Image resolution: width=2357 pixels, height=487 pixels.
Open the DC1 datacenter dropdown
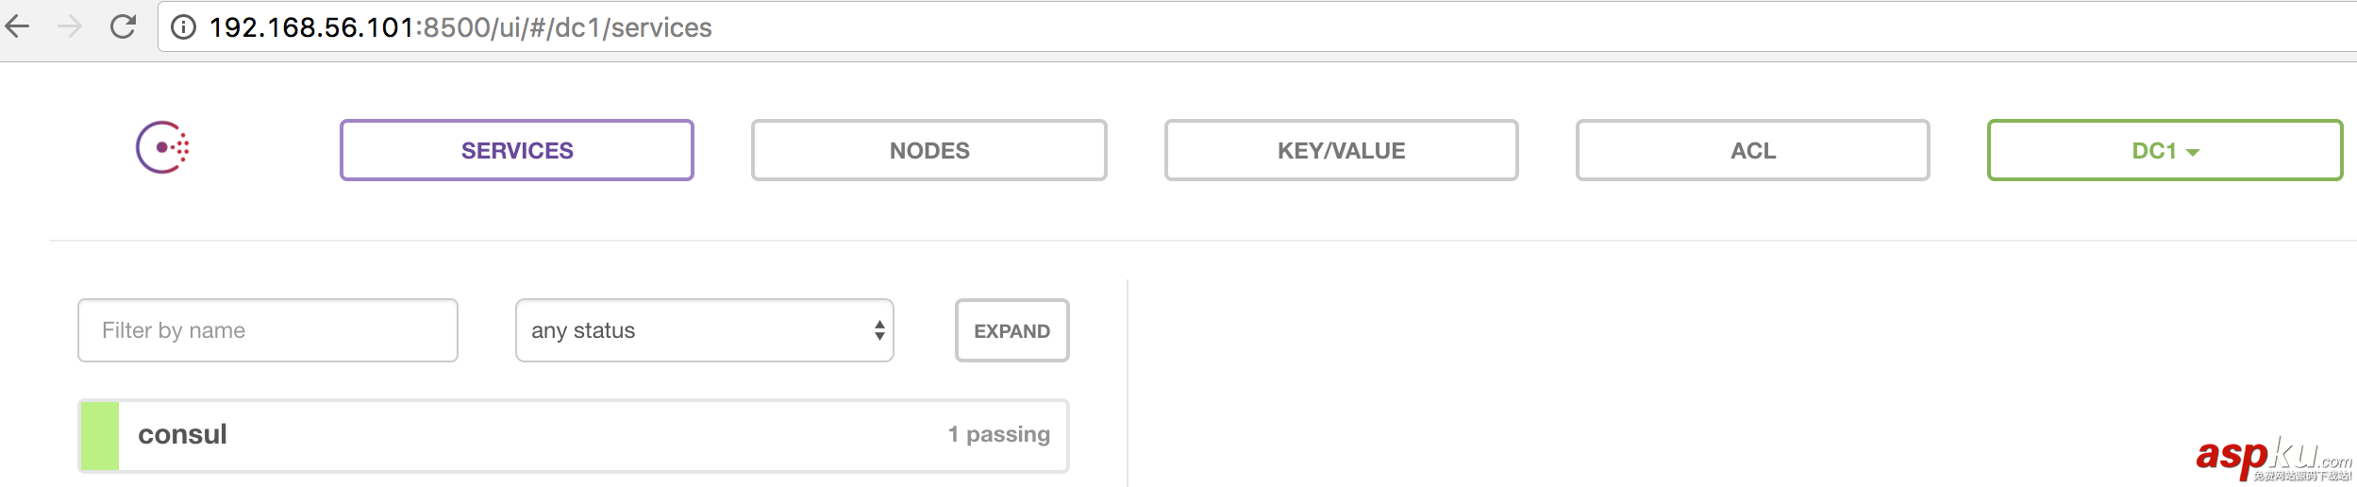point(2153,150)
